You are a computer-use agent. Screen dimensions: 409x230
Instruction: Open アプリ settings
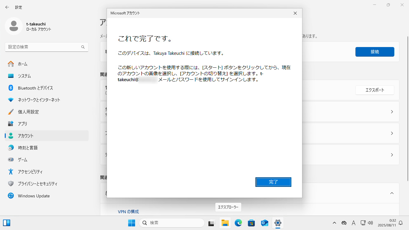click(x=47, y=124)
